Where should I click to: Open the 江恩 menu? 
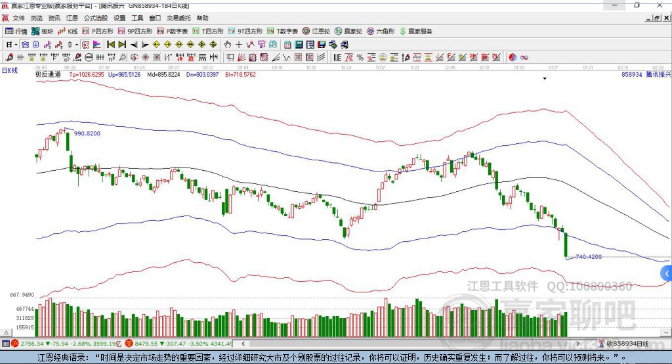pos(72,18)
